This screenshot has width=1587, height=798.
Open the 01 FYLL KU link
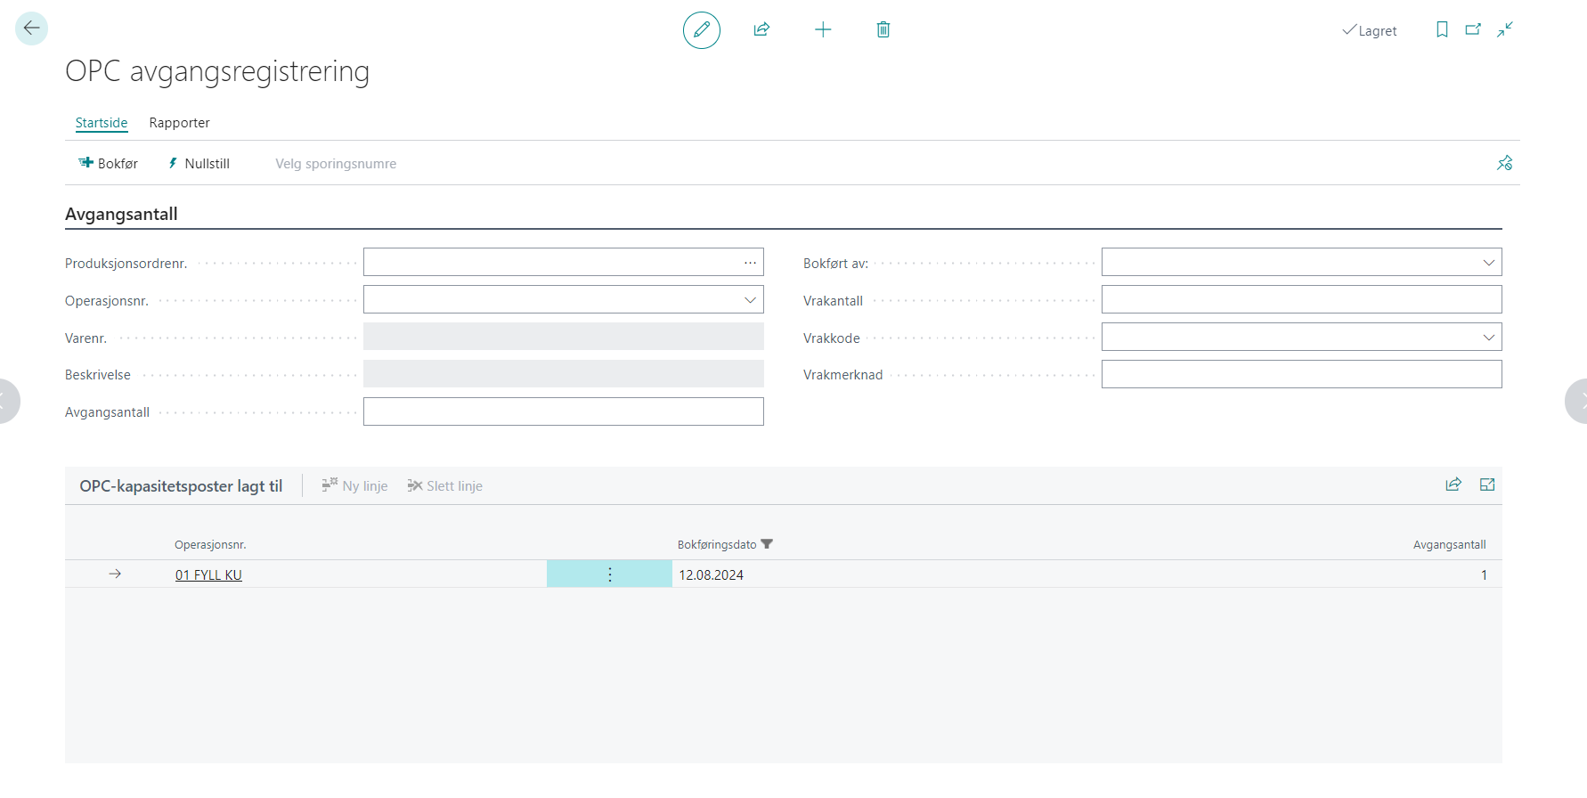208,575
